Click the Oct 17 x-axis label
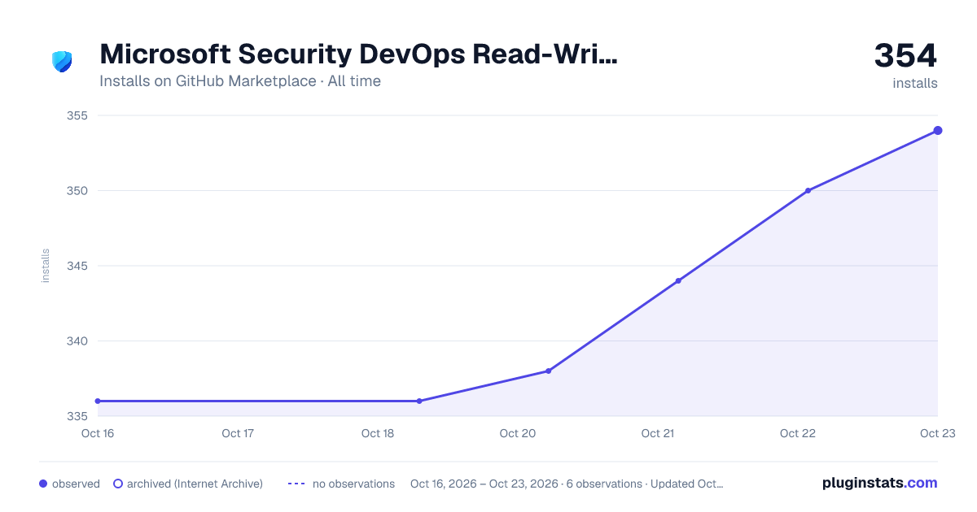Screen dimensions: 977x512 tap(238, 434)
